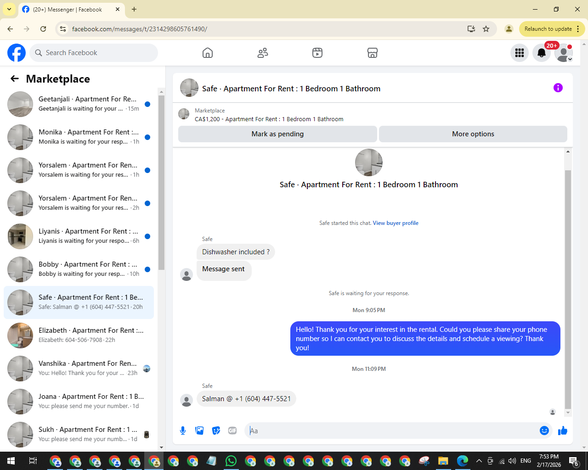Open Chrome profile avatar in toolbar
This screenshot has width=588, height=470.
509,29
